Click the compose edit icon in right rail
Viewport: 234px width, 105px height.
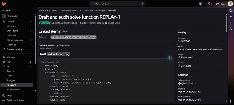coord(231,10)
